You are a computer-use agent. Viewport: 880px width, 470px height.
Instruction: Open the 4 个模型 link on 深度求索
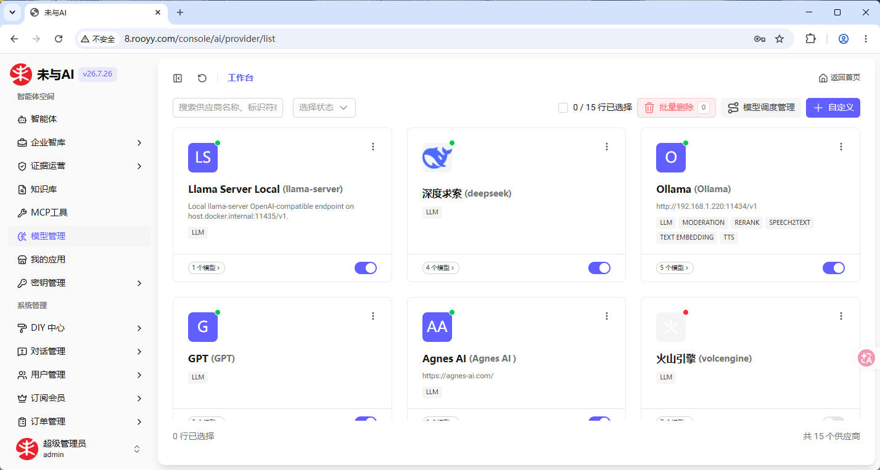point(441,268)
